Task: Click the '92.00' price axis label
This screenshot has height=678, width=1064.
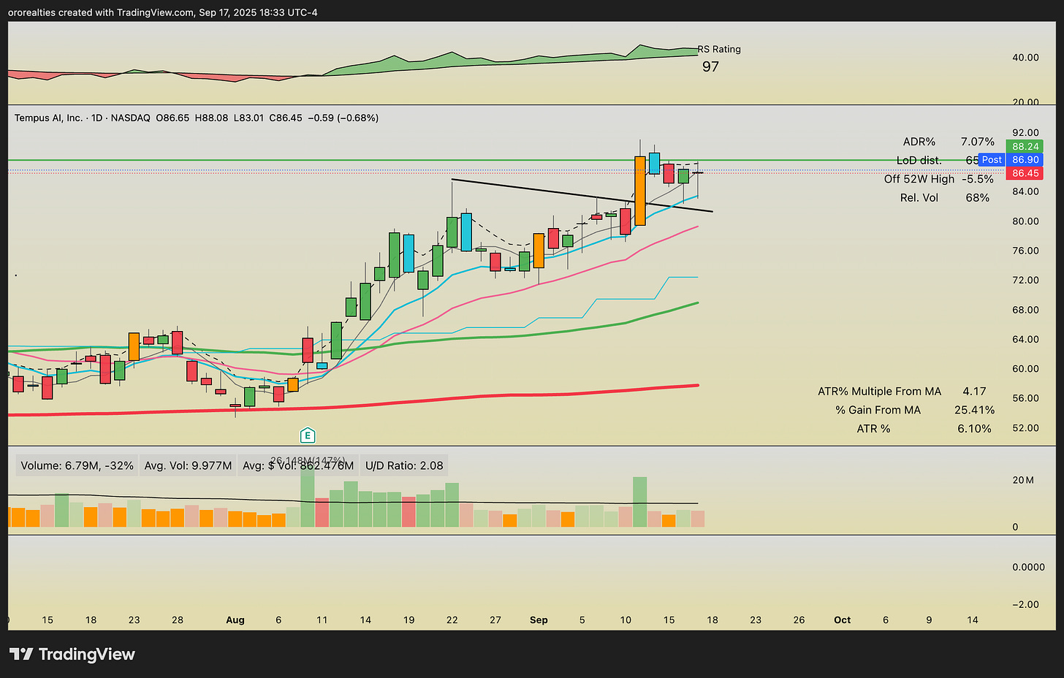Action: pyautogui.click(x=1025, y=133)
